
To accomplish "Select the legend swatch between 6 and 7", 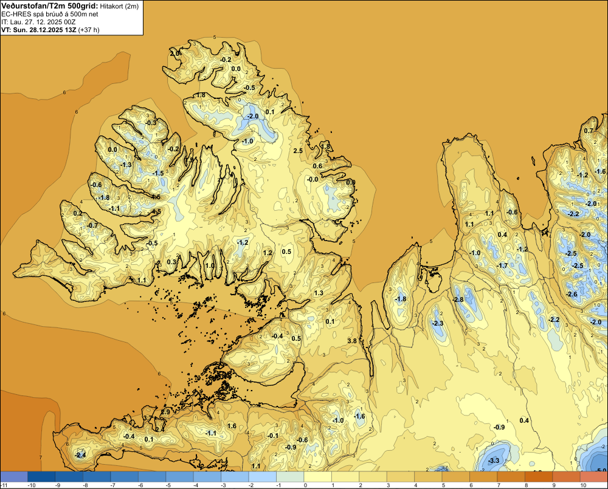I will [x=483, y=476].
